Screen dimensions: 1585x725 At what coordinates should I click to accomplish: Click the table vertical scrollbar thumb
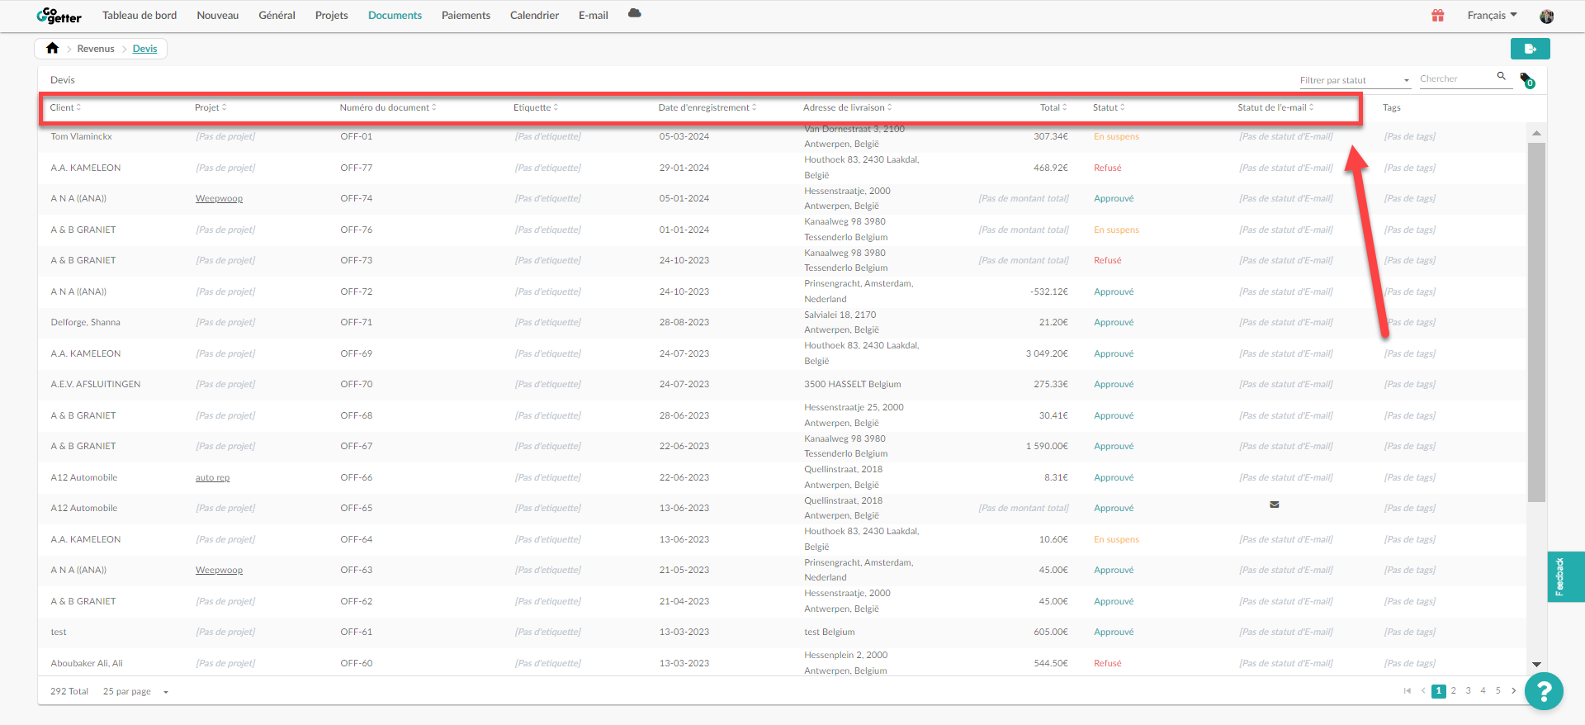(1535, 322)
